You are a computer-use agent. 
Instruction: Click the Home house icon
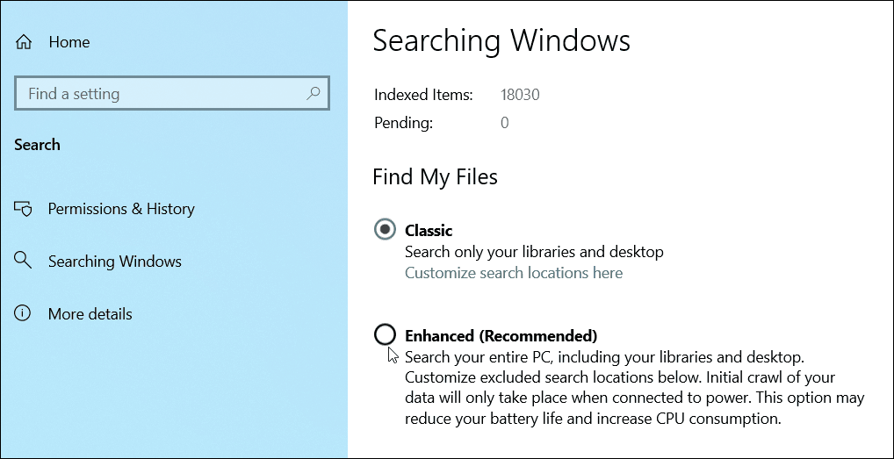tap(24, 42)
